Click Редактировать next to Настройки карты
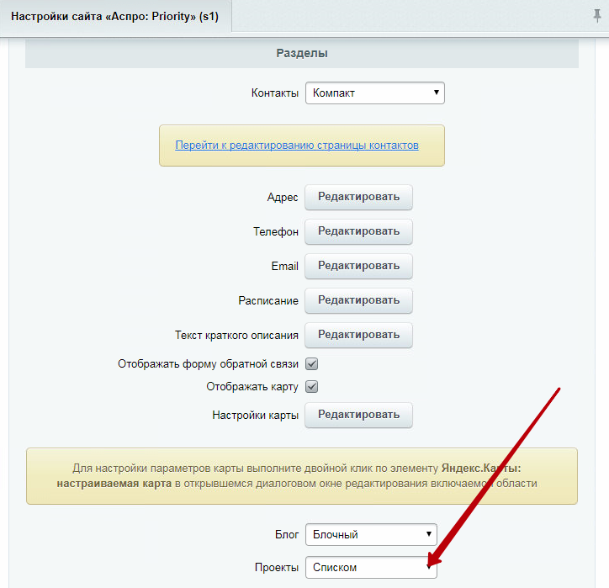This screenshot has width=609, height=588. click(x=358, y=416)
